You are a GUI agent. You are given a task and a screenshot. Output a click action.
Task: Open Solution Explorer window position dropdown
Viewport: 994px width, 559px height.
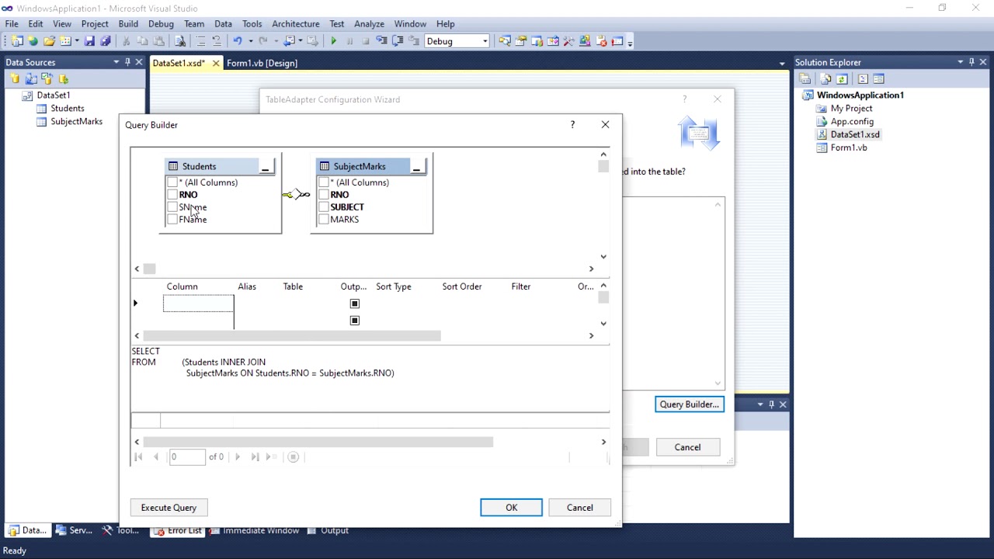coord(960,62)
